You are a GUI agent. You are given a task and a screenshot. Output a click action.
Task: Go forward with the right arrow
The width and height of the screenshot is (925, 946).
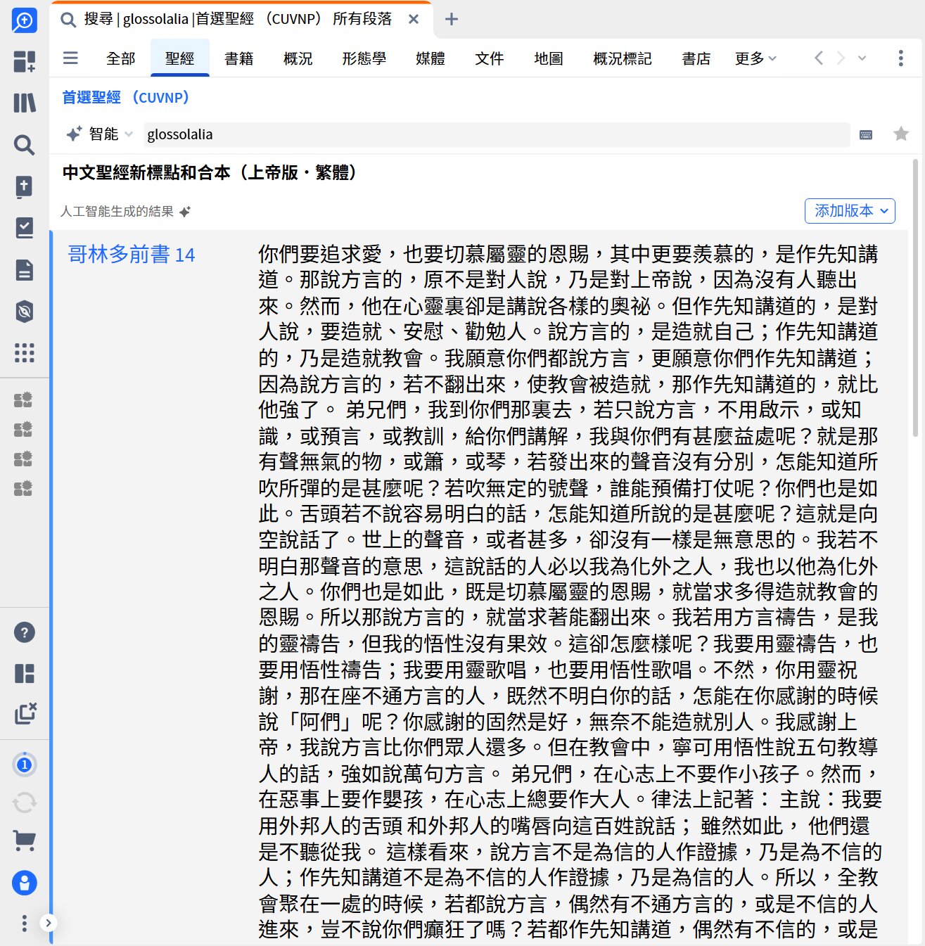(x=840, y=58)
